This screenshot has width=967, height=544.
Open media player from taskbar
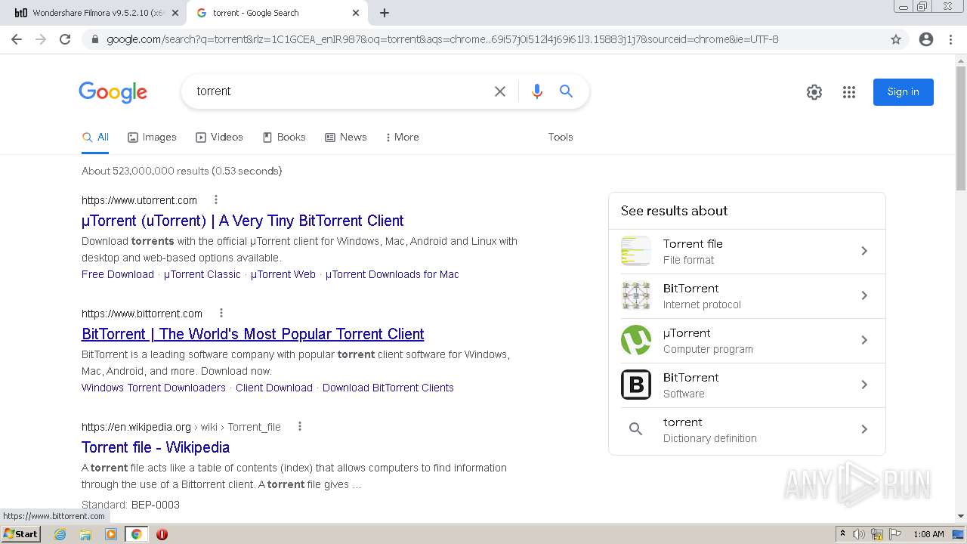(x=111, y=534)
